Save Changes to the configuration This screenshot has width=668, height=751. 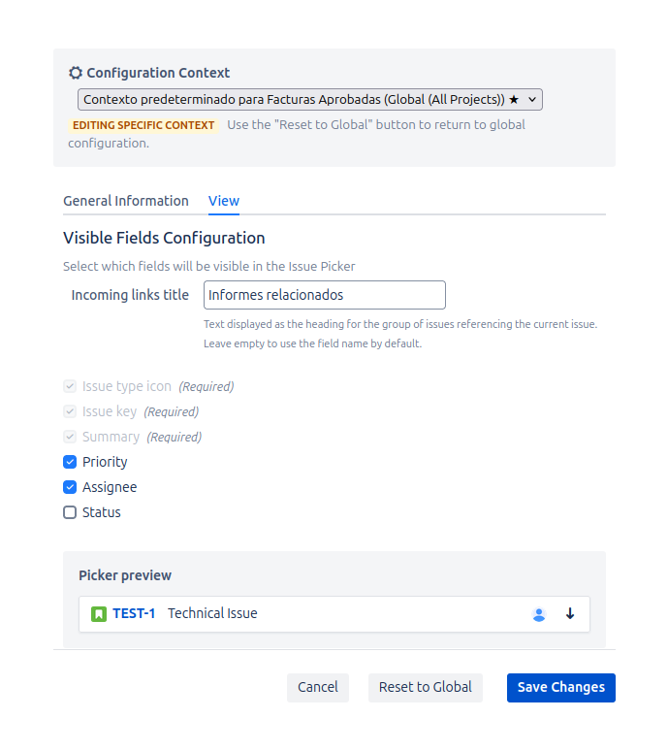tap(560, 687)
